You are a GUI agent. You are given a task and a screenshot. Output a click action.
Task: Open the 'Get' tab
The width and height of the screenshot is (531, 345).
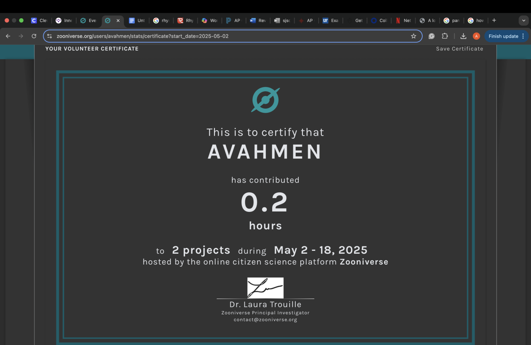tap(355, 20)
